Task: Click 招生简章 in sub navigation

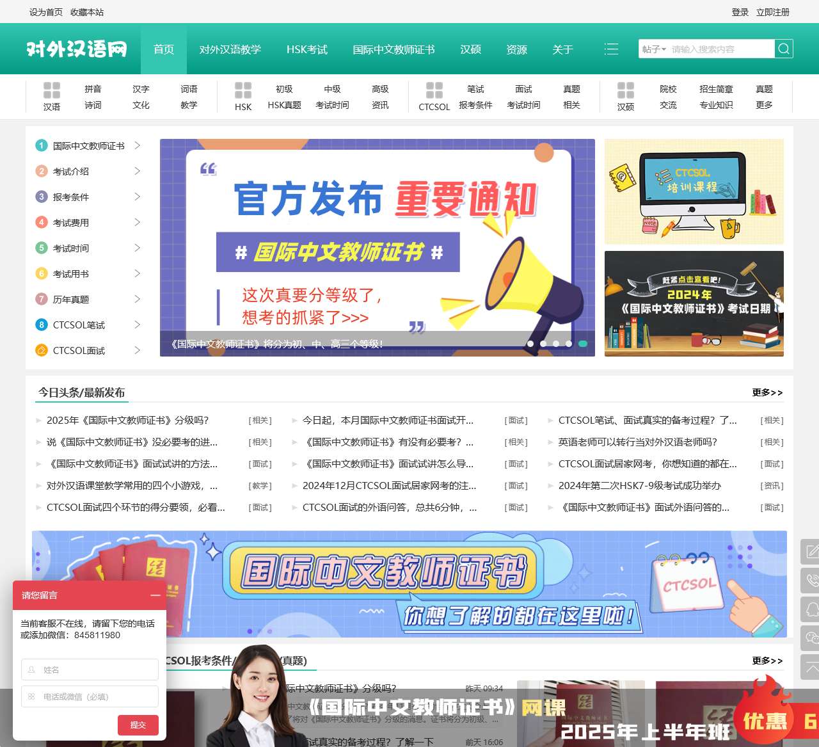Action: point(716,89)
